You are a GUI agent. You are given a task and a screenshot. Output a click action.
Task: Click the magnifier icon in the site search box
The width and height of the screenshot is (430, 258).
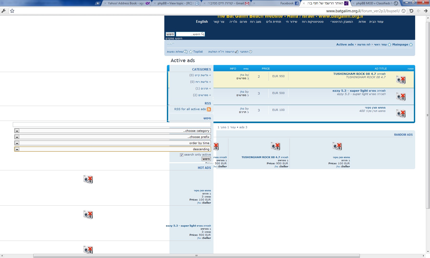point(203,34)
